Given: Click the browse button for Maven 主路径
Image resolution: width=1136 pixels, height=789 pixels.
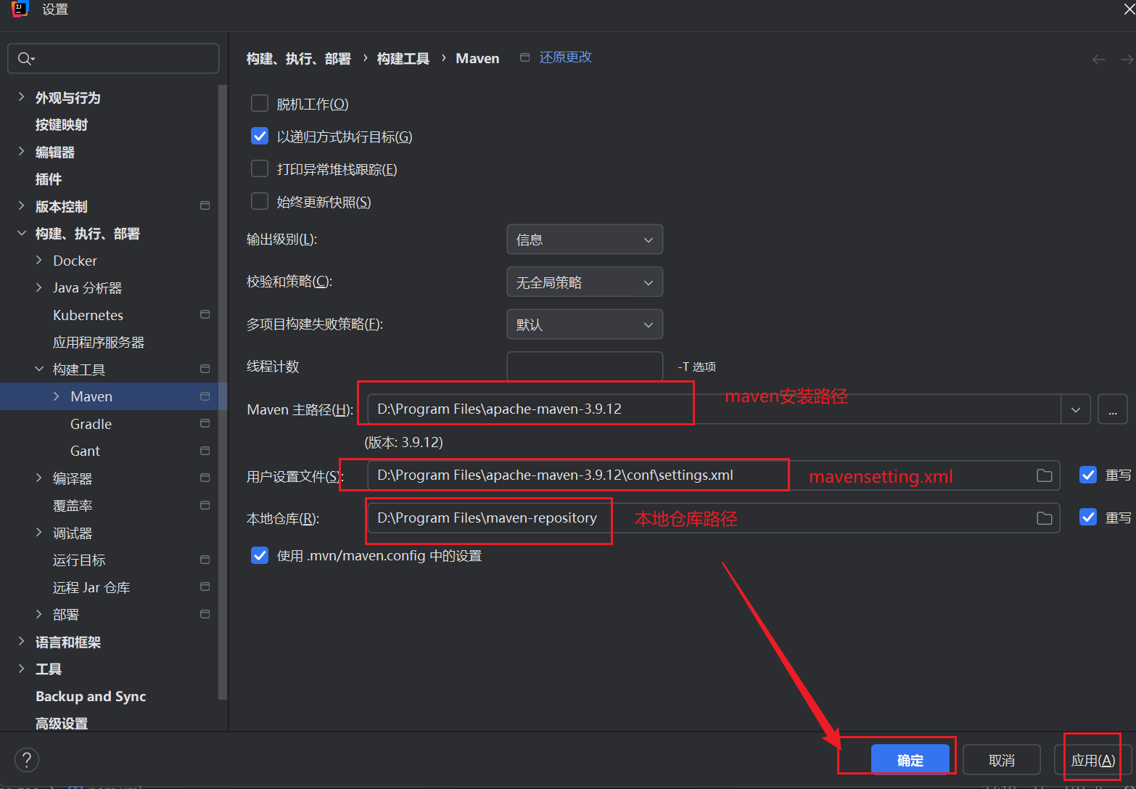Looking at the screenshot, I should [1113, 409].
